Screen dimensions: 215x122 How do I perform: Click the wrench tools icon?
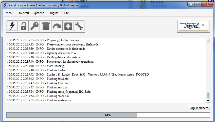[79, 26]
